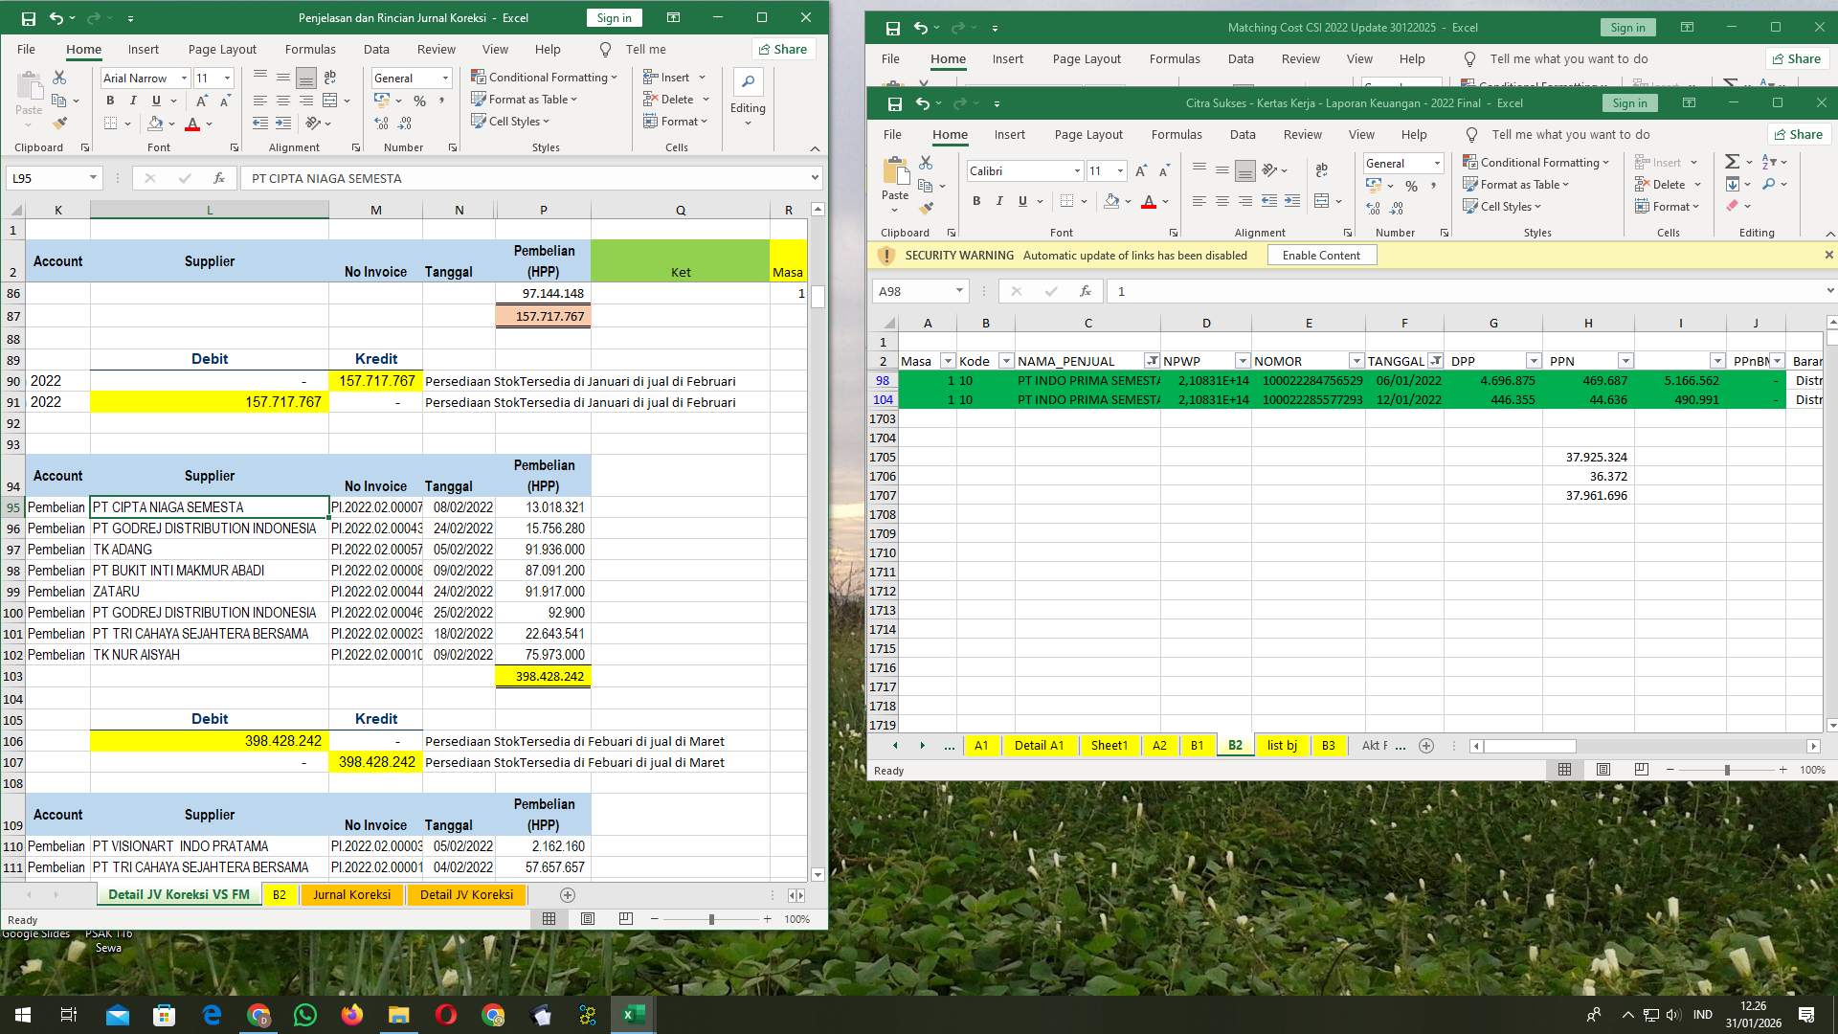The image size is (1838, 1034).
Task: Open the Data ribbon tab
Action: pos(1242,134)
